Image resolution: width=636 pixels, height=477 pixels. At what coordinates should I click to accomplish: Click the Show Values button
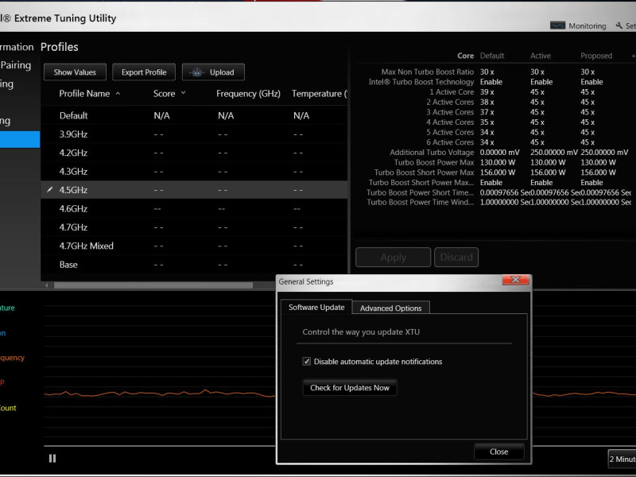pyautogui.click(x=75, y=72)
